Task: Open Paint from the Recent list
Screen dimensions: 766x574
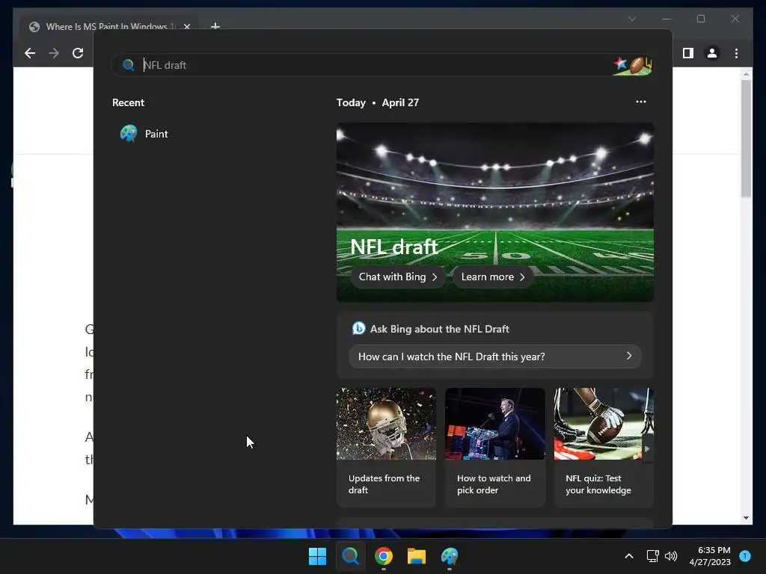Action: [144, 134]
